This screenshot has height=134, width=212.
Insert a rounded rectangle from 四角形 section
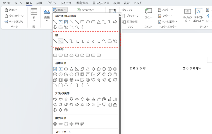pos(61,55)
